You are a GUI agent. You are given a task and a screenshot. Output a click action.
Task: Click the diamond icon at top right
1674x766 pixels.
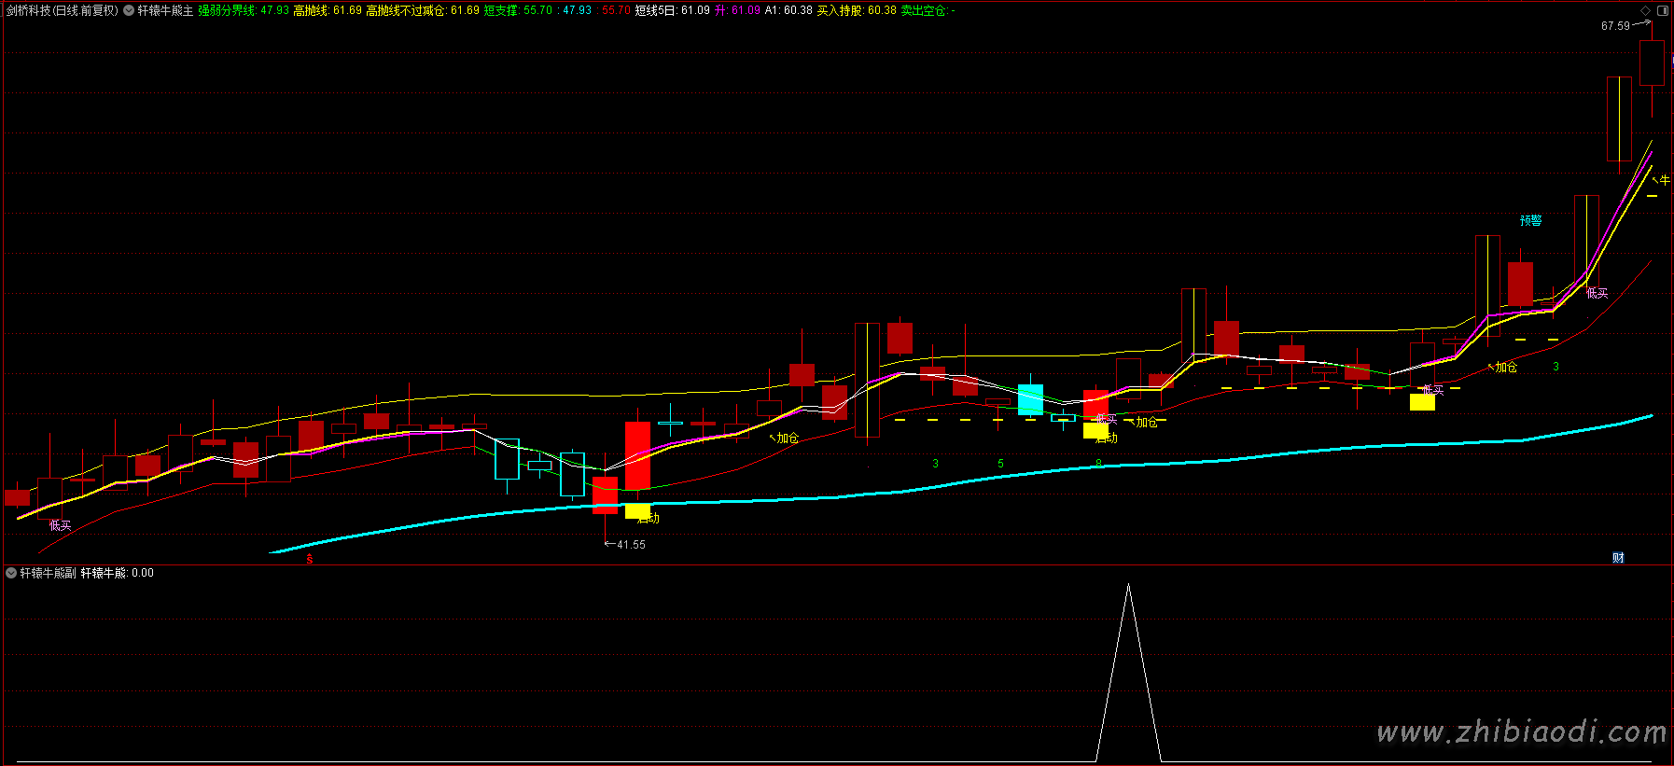click(1645, 10)
